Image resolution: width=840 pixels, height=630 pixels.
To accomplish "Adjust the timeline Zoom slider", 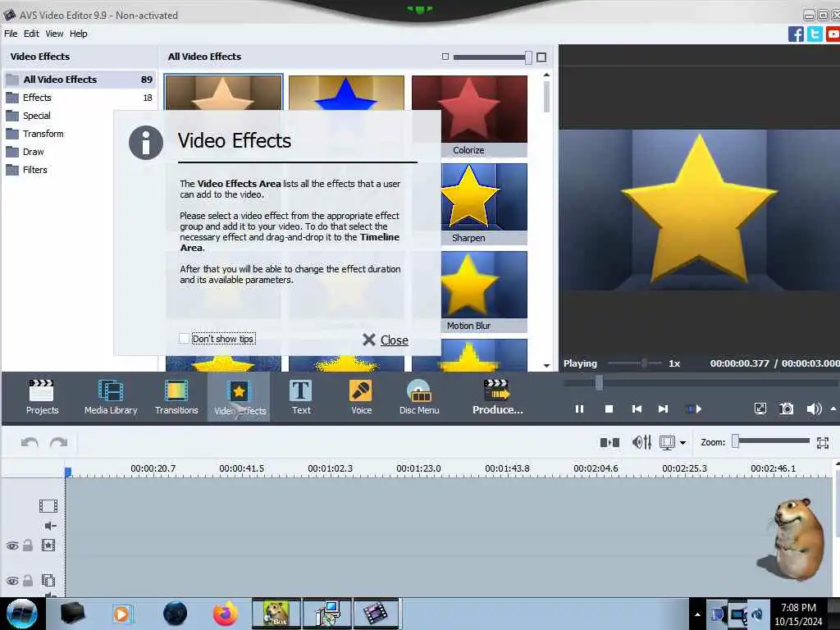I will pos(736,441).
